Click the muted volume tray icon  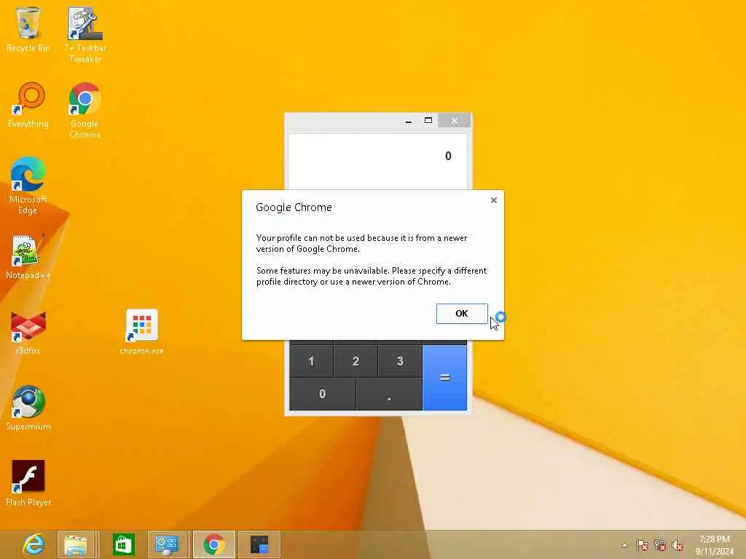pos(678,545)
